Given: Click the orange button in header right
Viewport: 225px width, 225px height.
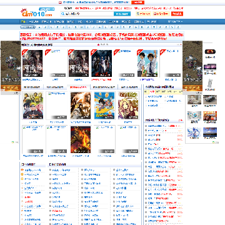Looking at the screenshot, I should tap(177, 14).
